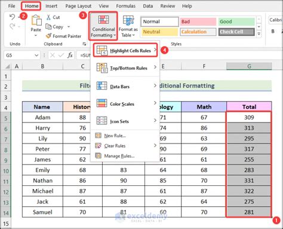The image size is (283, 229).
Task: Click the Undo arrow icon
Action: [x=12, y=17]
